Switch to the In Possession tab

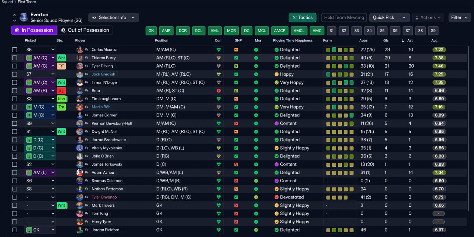coord(34,30)
